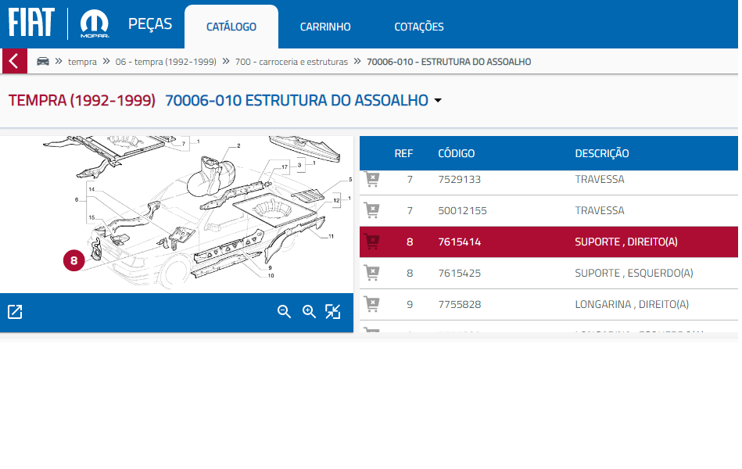Screen dimensions: 742x469
Task: Switch to the CARRINHO tab
Action: [325, 27]
